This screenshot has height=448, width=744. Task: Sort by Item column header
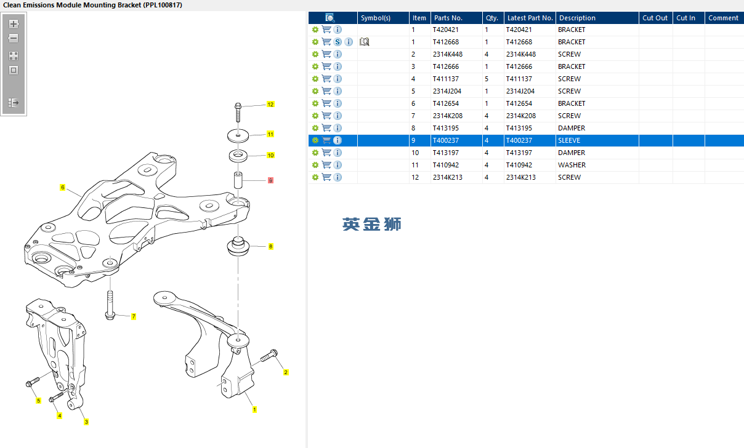point(419,18)
